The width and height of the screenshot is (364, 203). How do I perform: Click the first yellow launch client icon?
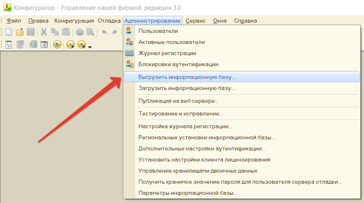click(x=70, y=44)
